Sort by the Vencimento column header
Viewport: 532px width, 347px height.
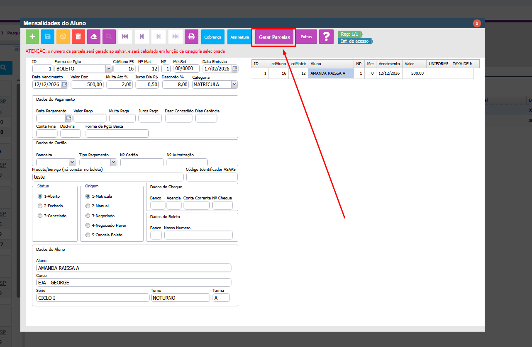[389, 64]
